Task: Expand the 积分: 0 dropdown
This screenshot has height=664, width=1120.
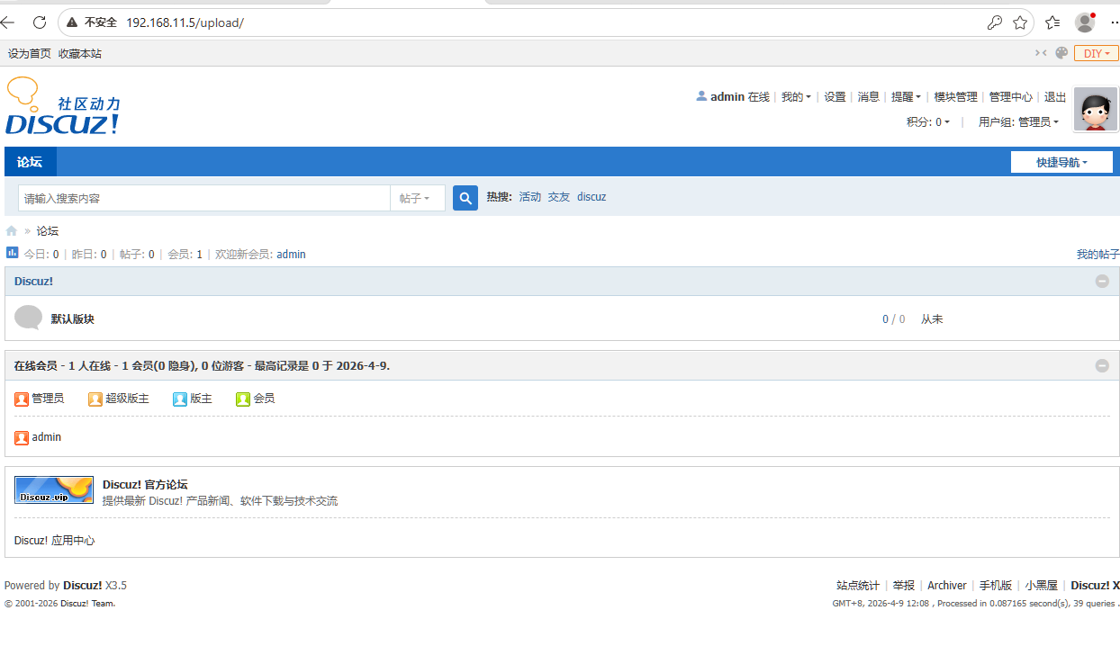Action: [x=927, y=121]
